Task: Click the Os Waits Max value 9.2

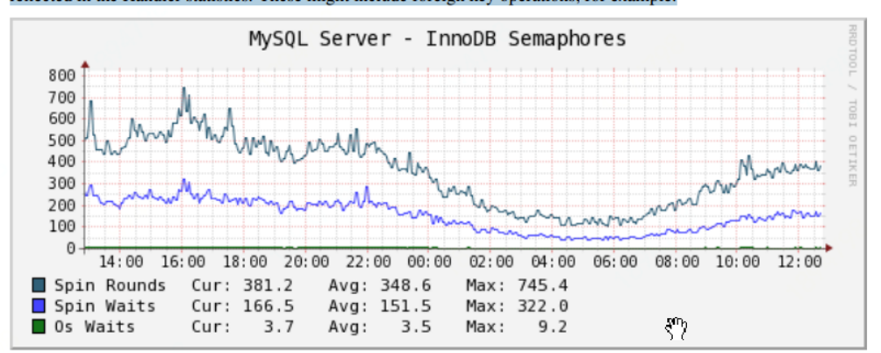Action: (x=553, y=327)
